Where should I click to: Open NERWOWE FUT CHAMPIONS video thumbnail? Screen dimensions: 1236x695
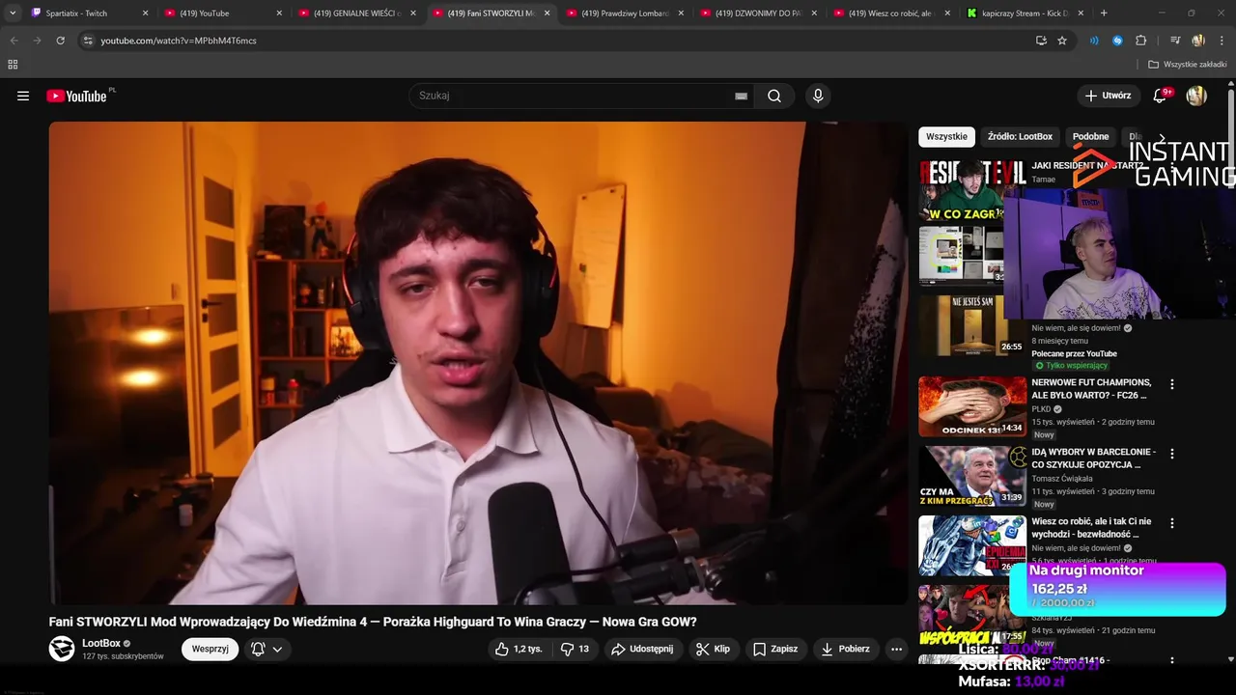pos(972,406)
